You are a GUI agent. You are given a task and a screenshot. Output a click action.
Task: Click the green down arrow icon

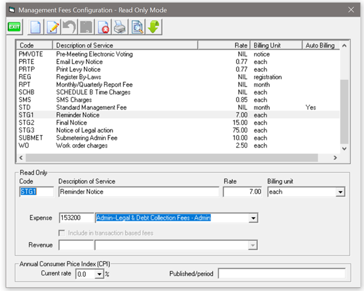(x=154, y=27)
